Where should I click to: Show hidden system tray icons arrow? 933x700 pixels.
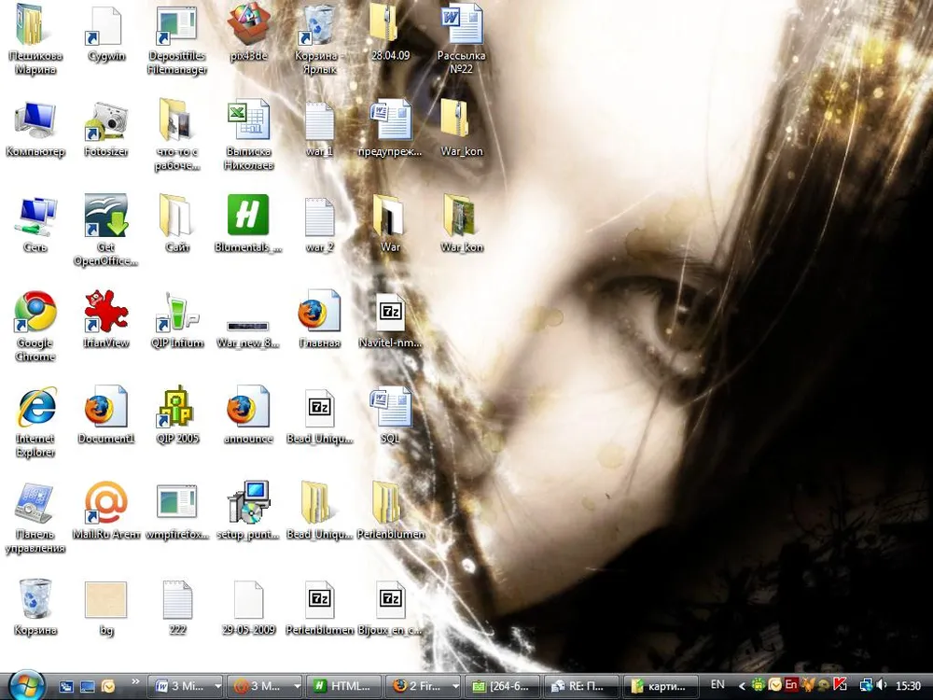pyautogui.click(x=741, y=685)
